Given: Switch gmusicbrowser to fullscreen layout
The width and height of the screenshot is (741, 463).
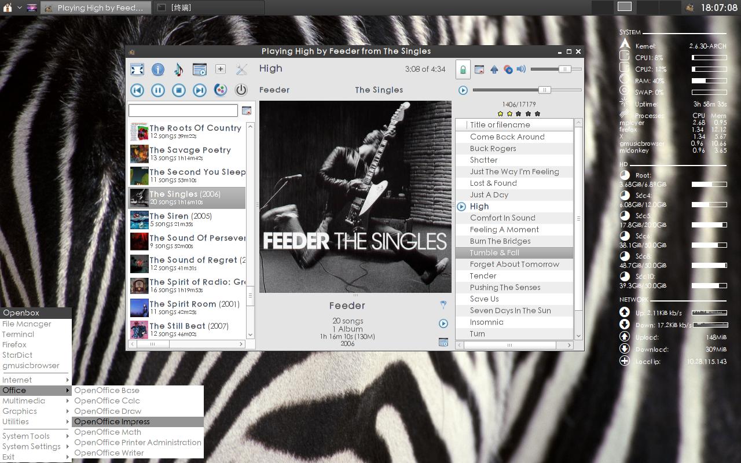Looking at the screenshot, I should 137,69.
